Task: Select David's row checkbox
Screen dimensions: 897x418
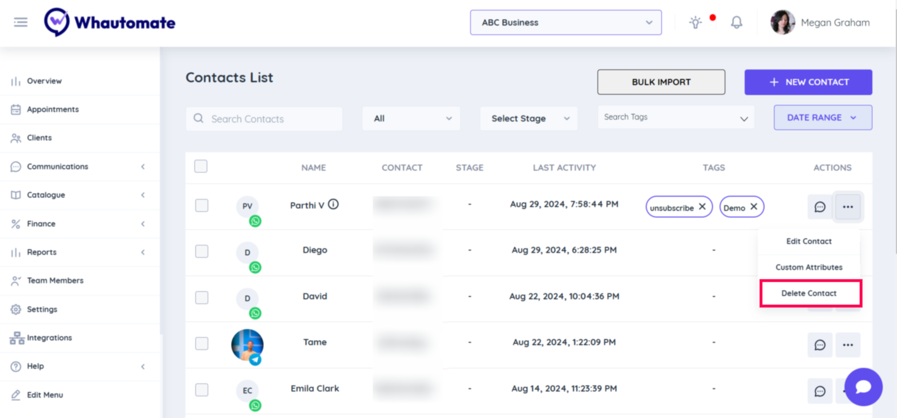Action: 202,297
